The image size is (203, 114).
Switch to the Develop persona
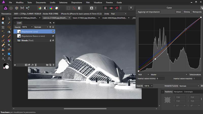(x=16, y=8)
